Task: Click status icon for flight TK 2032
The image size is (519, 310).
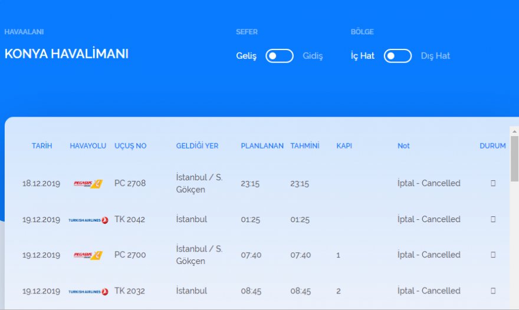Action: coord(493,291)
